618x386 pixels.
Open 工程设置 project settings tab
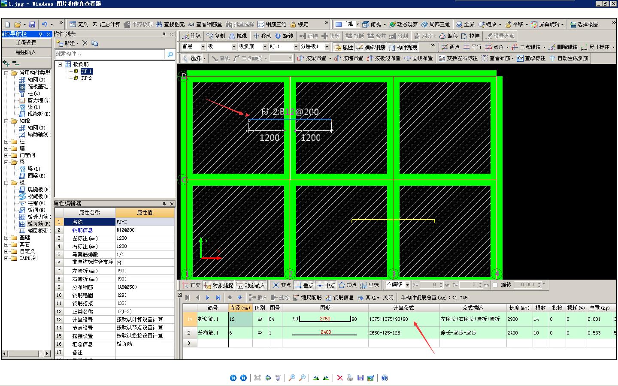point(26,43)
